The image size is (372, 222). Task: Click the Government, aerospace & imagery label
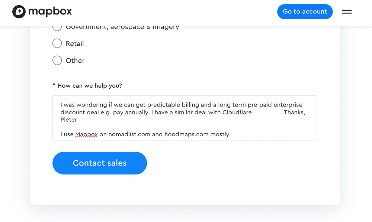pyautogui.click(x=122, y=27)
